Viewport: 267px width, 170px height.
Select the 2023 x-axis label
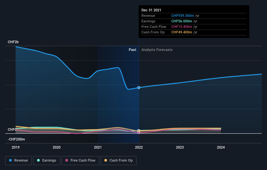point(180,147)
